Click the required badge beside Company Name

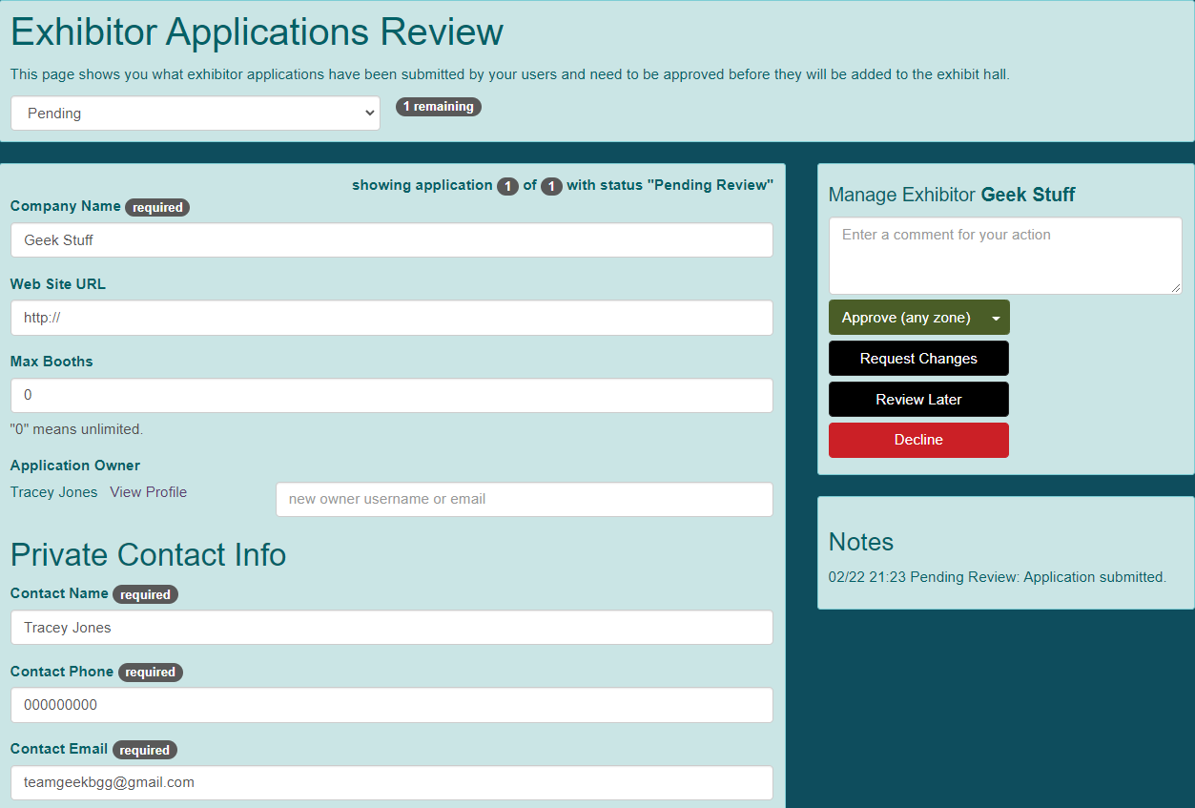tap(157, 207)
